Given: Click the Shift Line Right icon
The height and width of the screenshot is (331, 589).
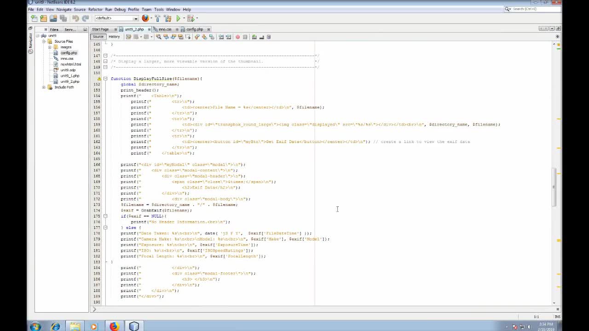Looking at the screenshot, I should coord(228,37).
